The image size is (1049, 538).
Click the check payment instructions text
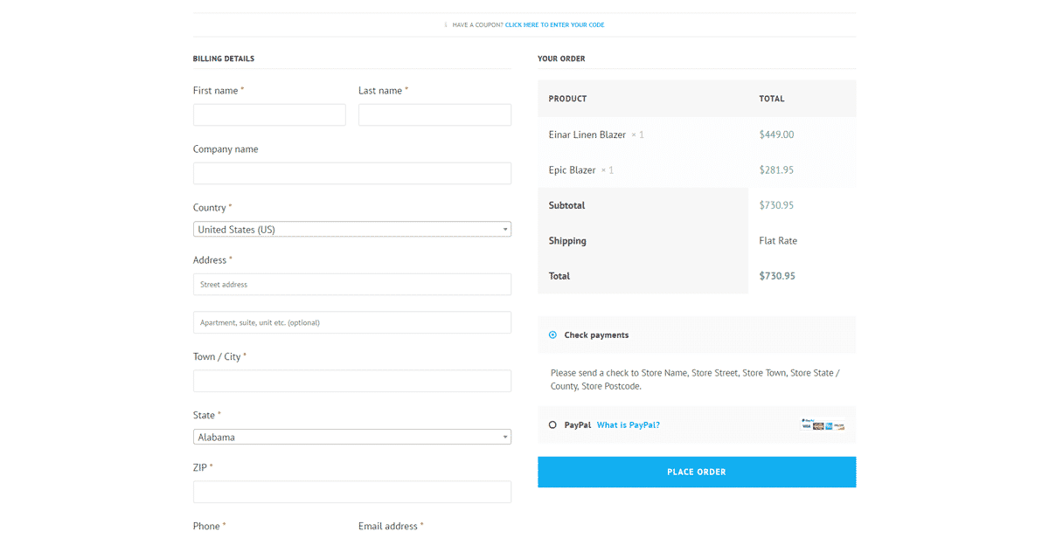pyautogui.click(x=695, y=379)
